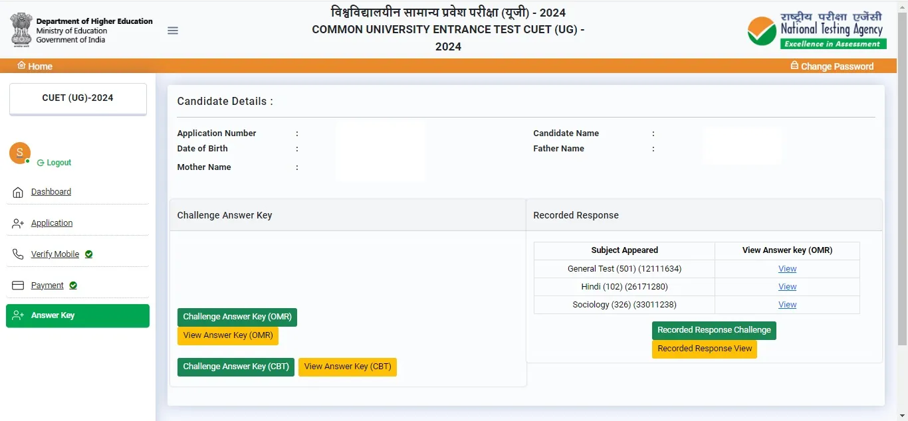Click green checkmark next to Payment
Image resolution: width=908 pixels, height=421 pixels.
[x=73, y=286]
